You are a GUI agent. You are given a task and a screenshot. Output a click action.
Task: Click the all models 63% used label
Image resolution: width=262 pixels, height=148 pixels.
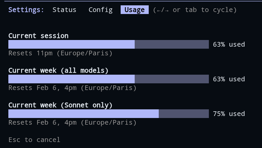point(229,79)
